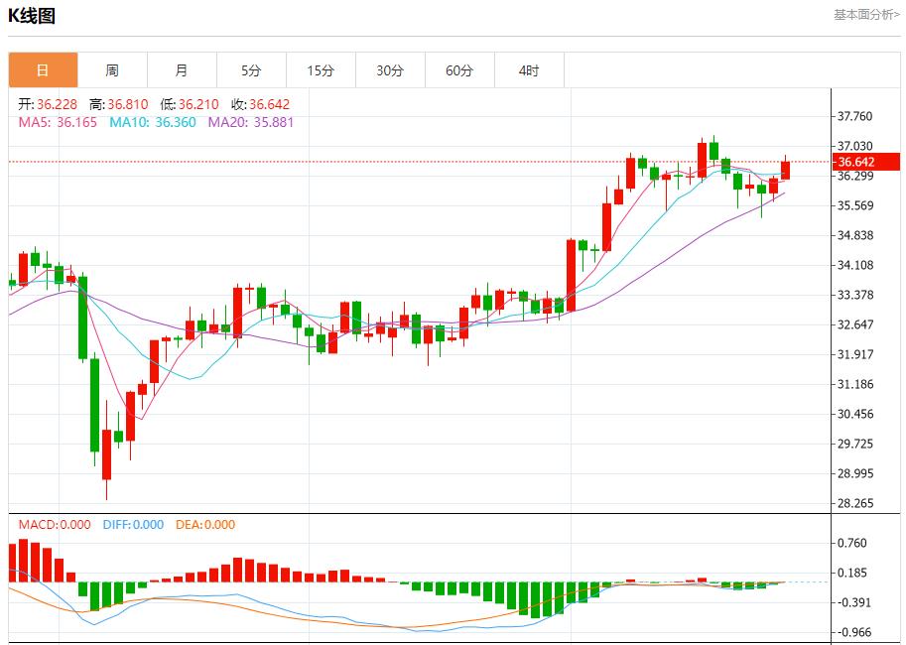
Task: Click the MA20 indicator label
Action: click(251, 122)
